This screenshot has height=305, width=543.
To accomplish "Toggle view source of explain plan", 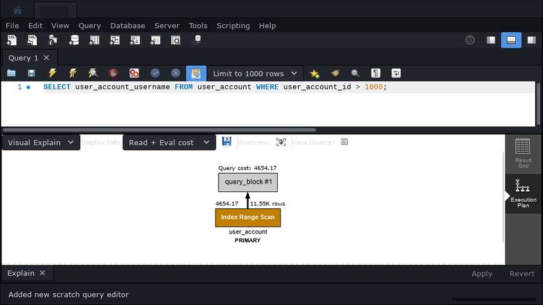I will pos(344,142).
